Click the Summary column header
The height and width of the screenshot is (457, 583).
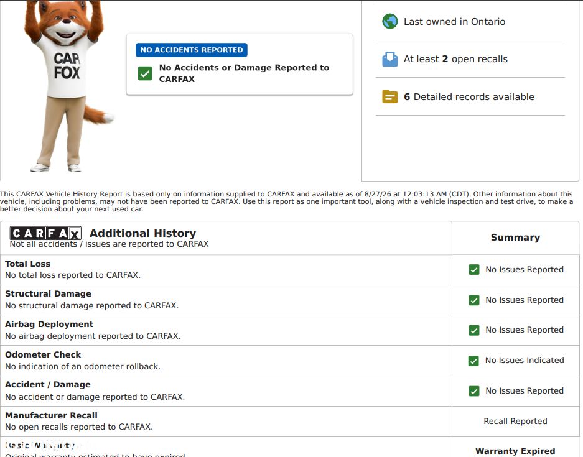(x=515, y=238)
